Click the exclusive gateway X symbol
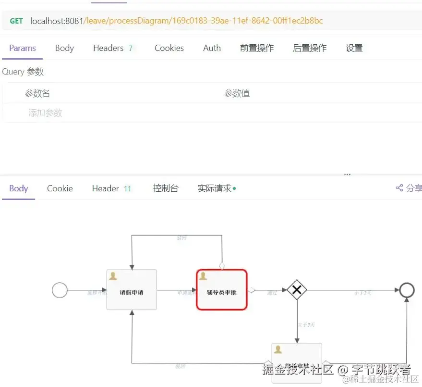Viewport: 422px width, 387px height. [297, 290]
